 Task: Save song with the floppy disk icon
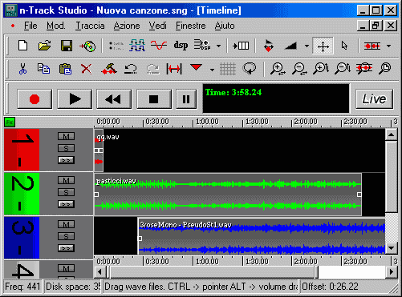point(67,46)
